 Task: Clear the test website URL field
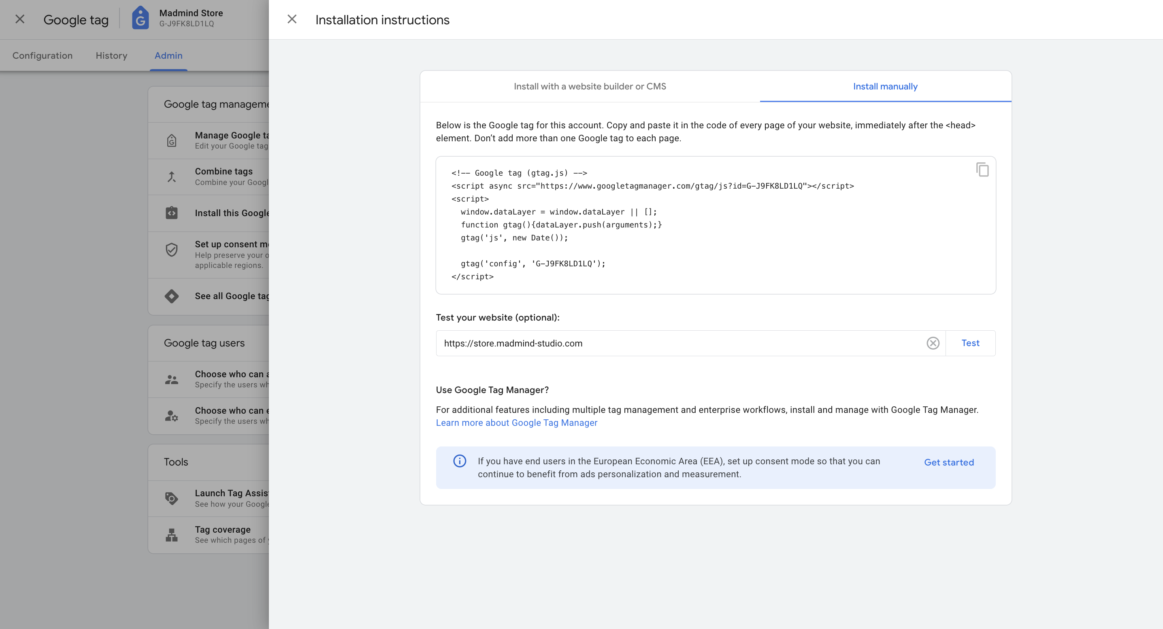click(x=933, y=343)
